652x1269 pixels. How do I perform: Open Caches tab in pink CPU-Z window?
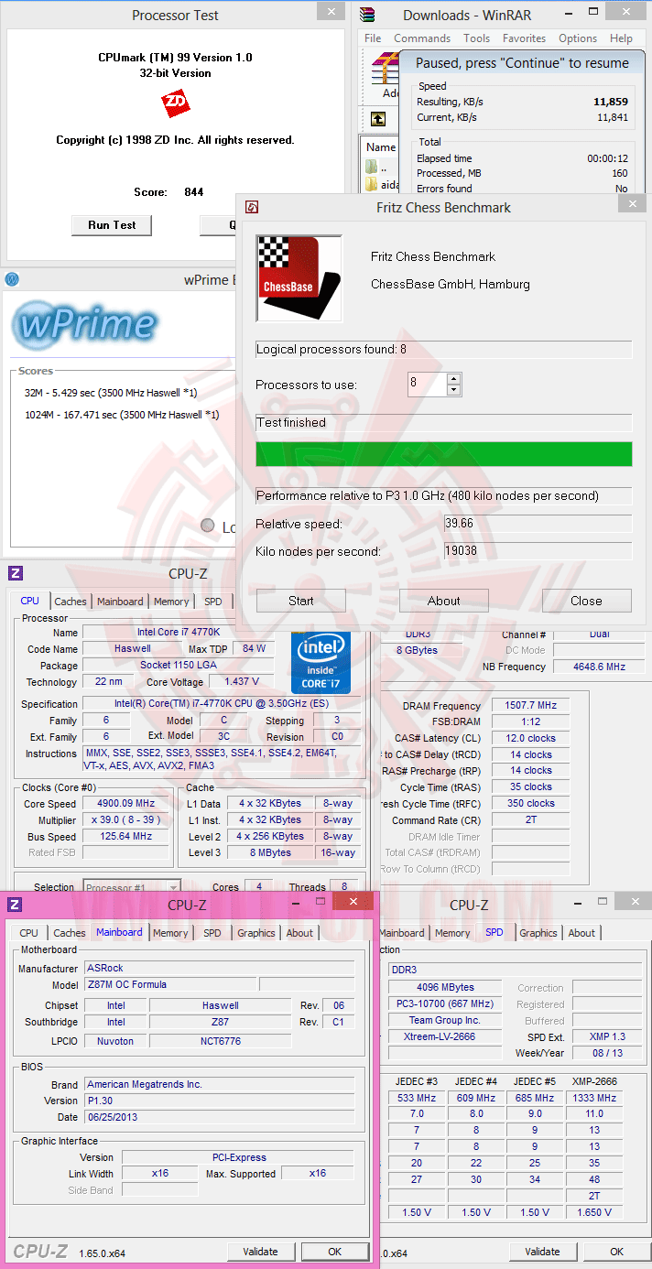tap(70, 933)
